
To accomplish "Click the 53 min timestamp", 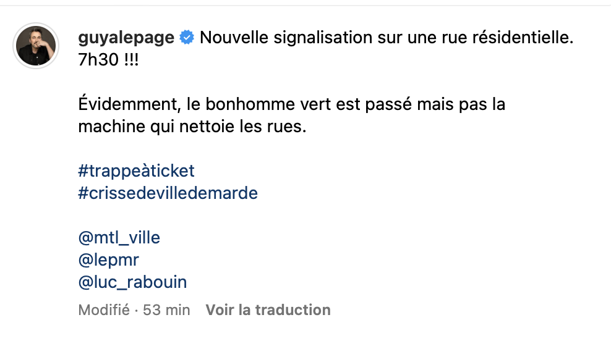I will [166, 310].
